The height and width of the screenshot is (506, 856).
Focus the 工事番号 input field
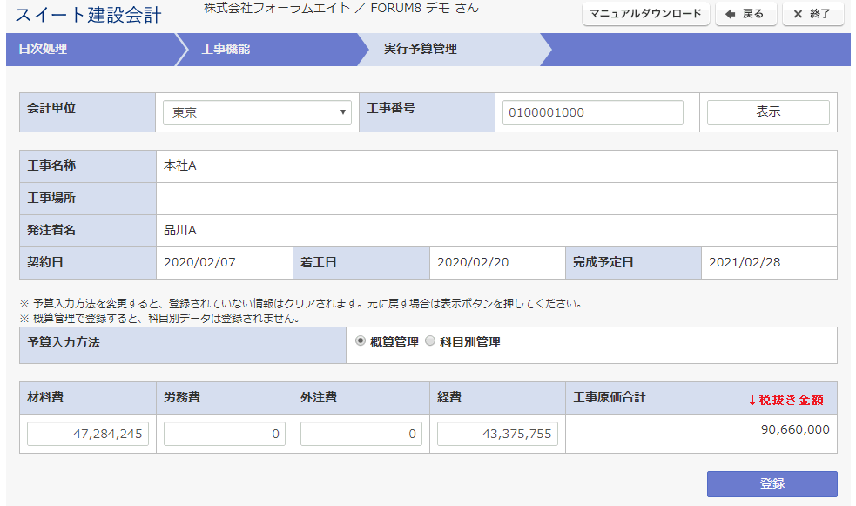pyautogui.click(x=593, y=112)
